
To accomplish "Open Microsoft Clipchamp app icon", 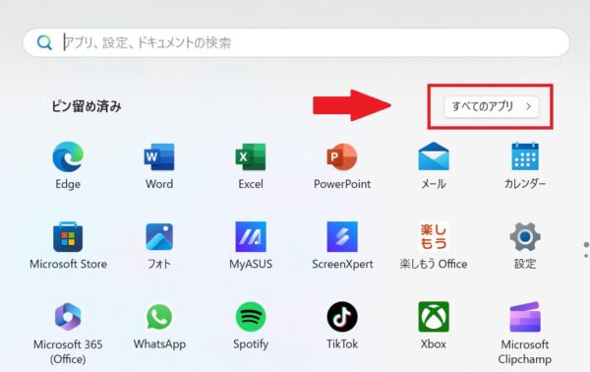I will click(525, 317).
